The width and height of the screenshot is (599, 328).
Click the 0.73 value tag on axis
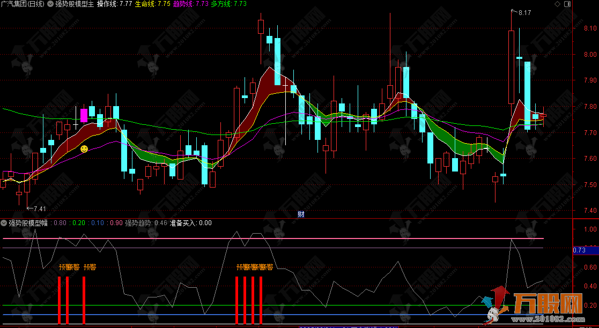[x=579, y=250]
